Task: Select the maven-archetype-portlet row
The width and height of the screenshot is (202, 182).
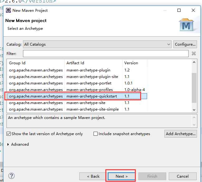Action: [x=77, y=83]
